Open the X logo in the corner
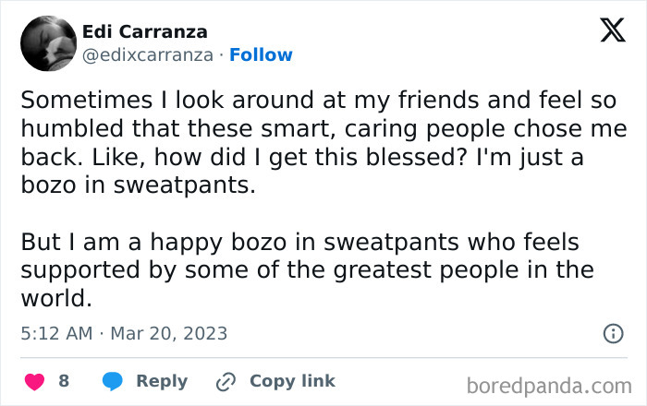Viewport: 647px width, 406px height. click(x=613, y=30)
